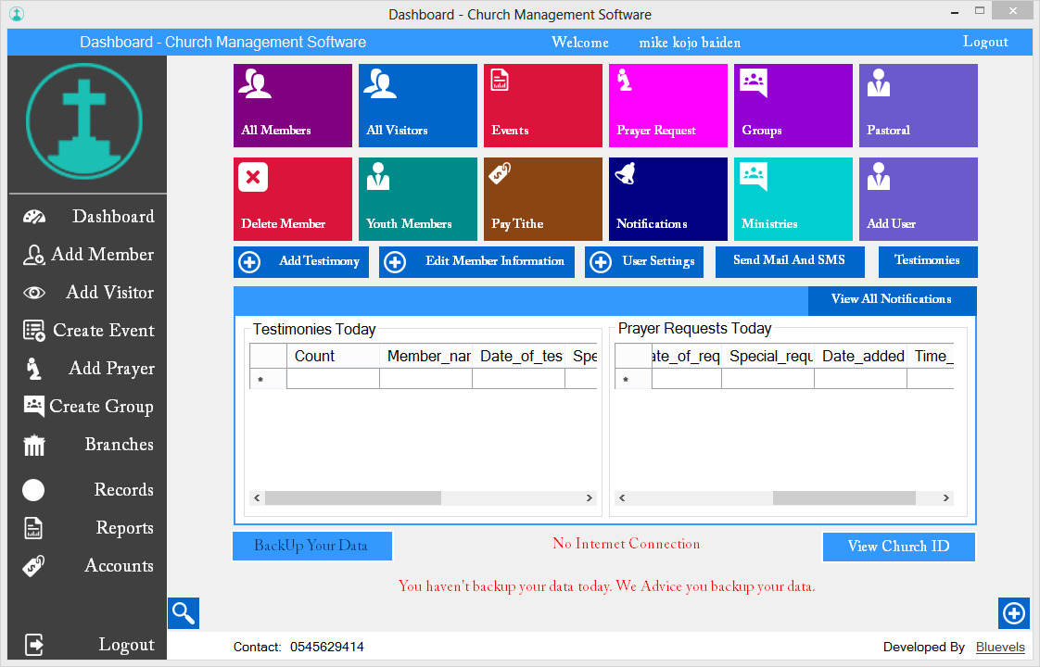
Task: Open the Pay Tithe tile
Action: [x=542, y=199]
